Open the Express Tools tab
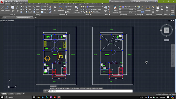Image resolution: width=176 pixels, height=99 pixels. [x=67, y=4]
